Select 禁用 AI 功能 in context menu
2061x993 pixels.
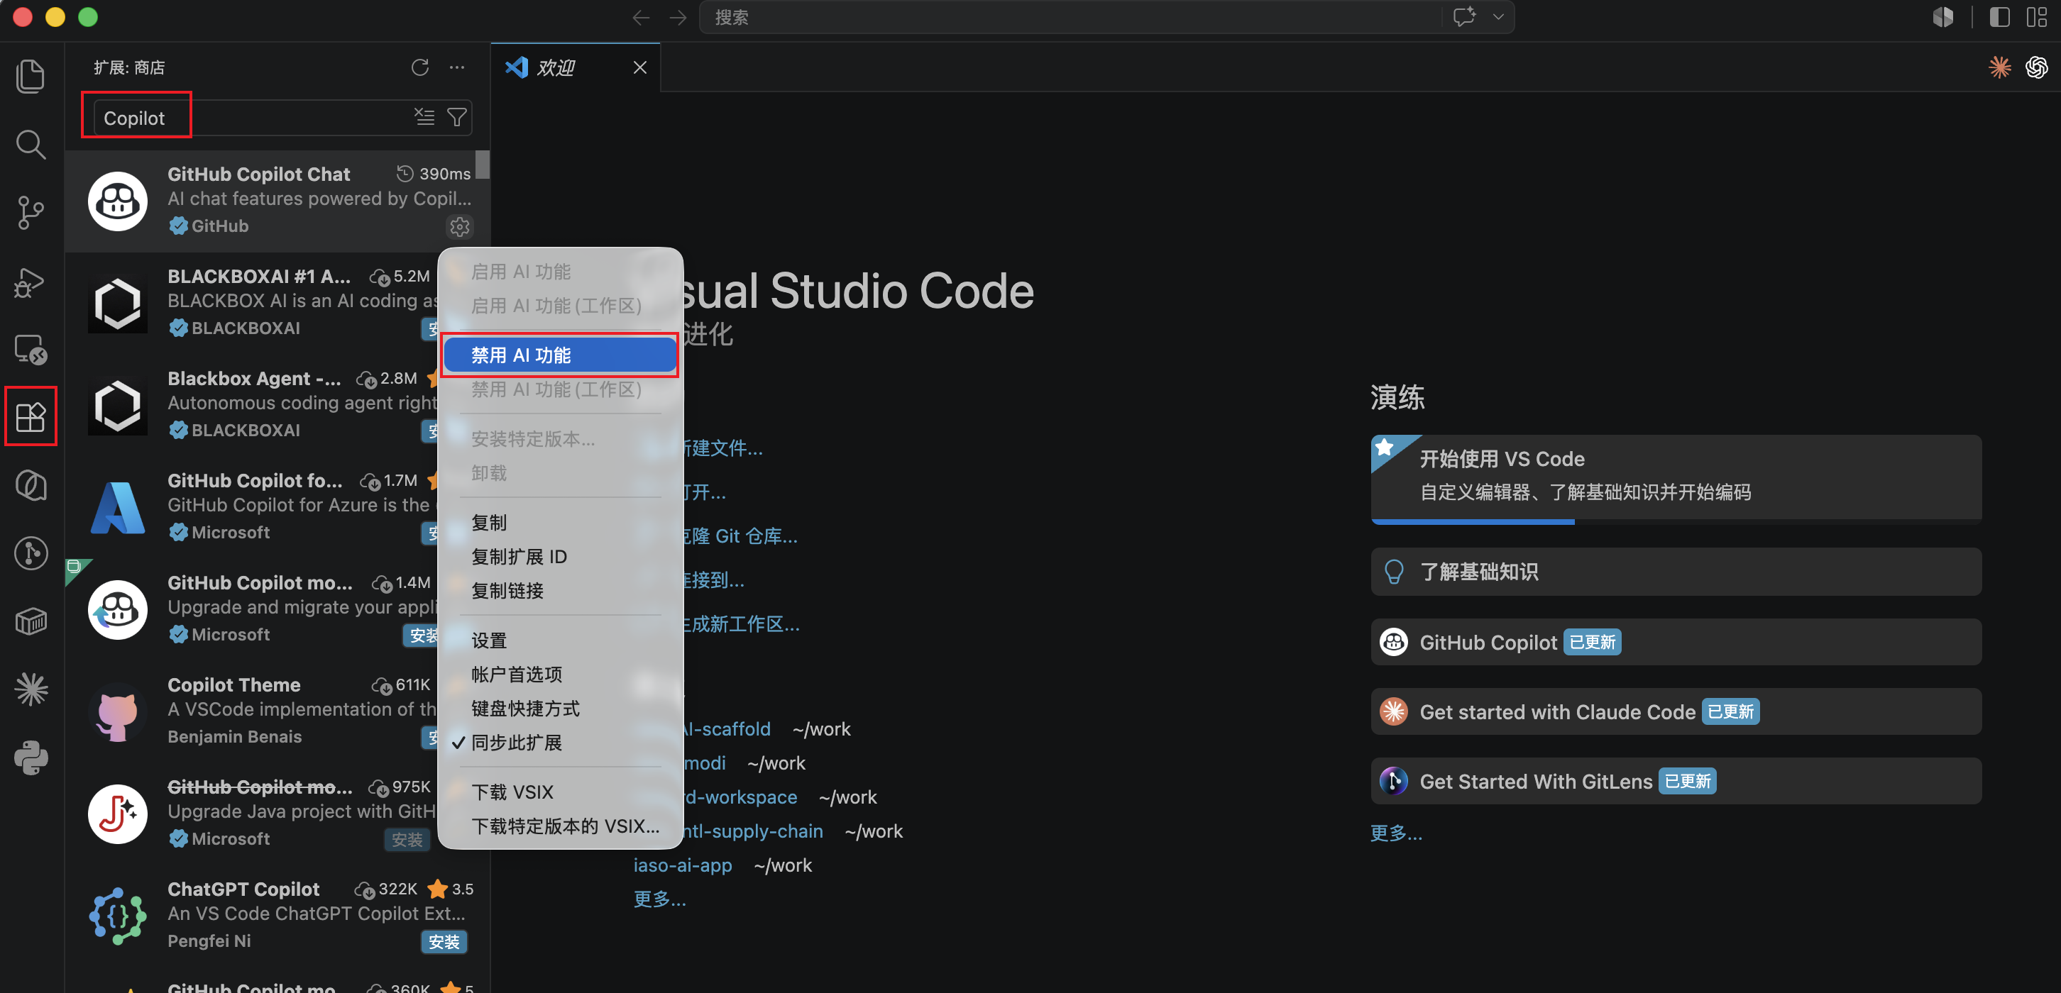pyautogui.click(x=560, y=355)
